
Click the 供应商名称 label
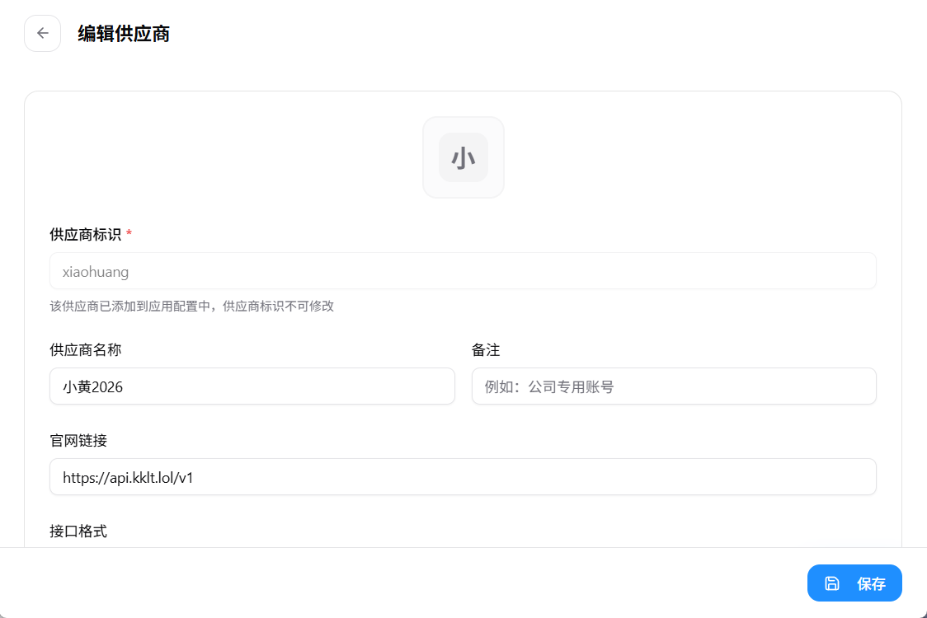pos(86,349)
